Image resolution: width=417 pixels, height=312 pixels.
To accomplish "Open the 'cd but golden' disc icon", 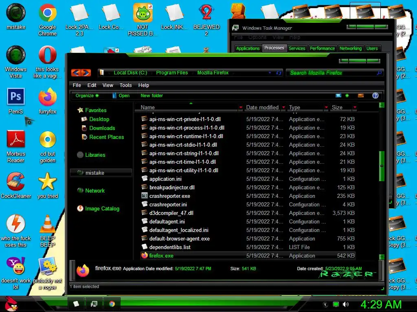I will coord(47,146).
